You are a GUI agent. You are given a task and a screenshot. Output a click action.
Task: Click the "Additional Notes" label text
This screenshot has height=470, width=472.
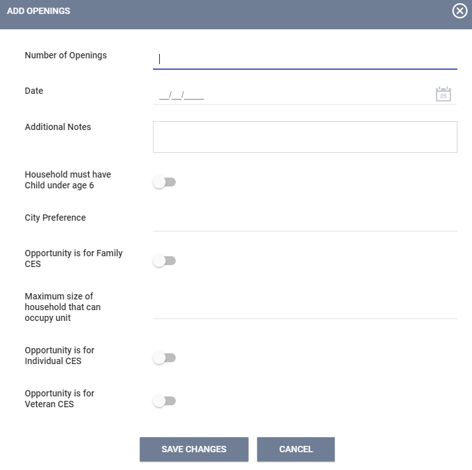(58, 127)
